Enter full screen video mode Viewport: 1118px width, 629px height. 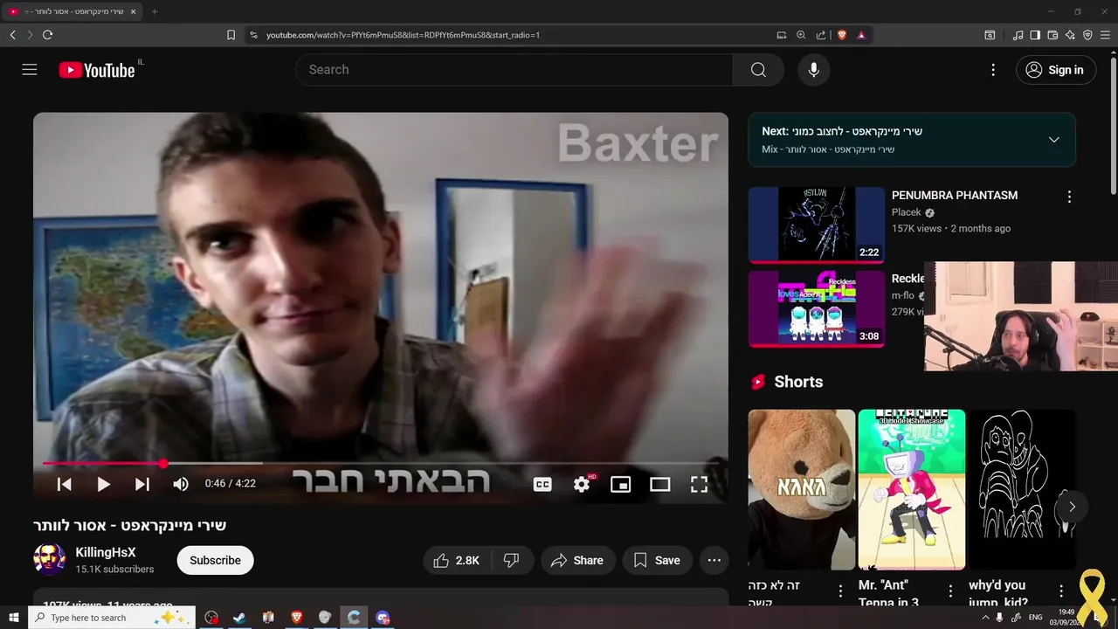tap(699, 484)
